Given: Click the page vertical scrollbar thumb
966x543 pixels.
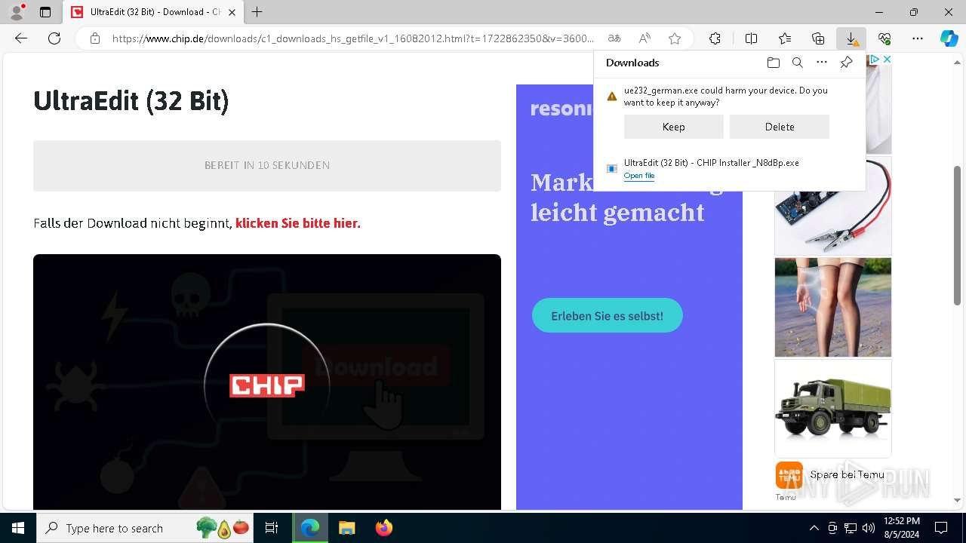Looking at the screenshot, I should coord(958,235).
